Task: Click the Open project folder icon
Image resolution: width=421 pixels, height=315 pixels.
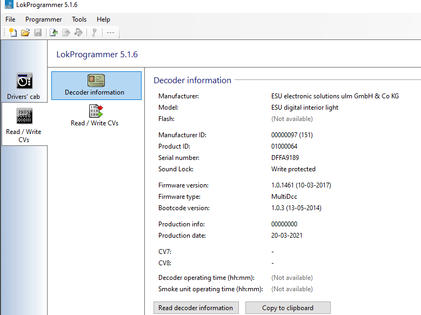Action: click(25, 32)
